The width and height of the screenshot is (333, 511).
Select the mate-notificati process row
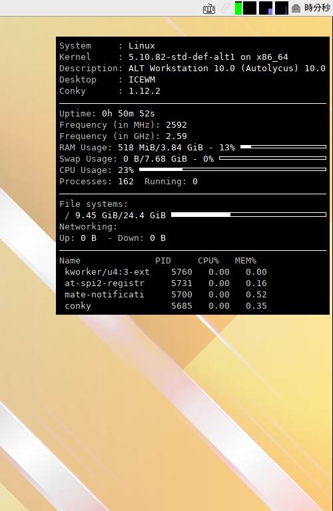[x=165, y=295]
